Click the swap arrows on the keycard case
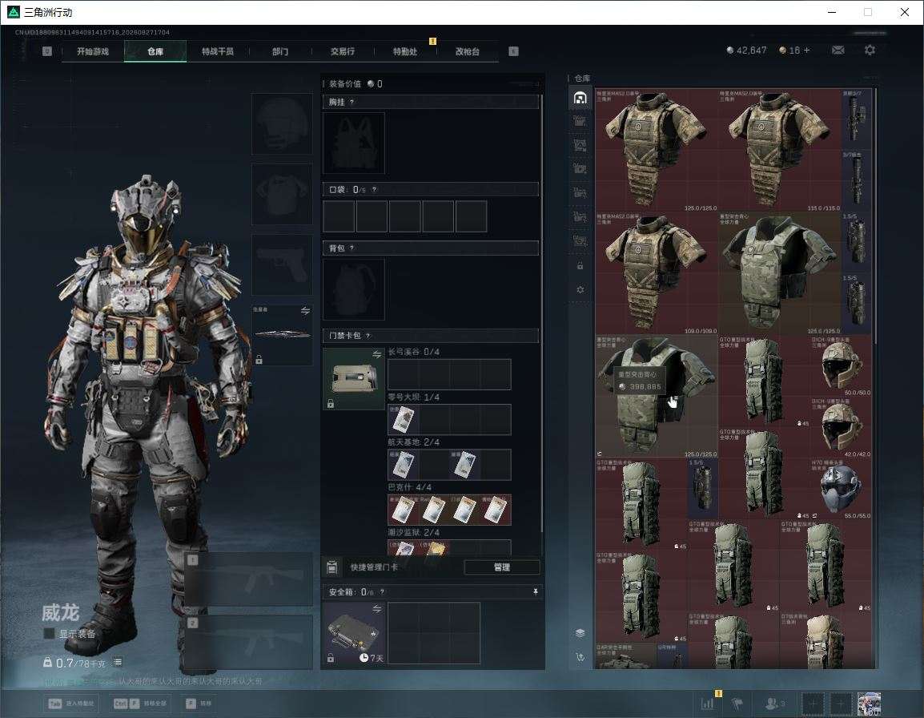The width and height of the screenshot is (924, 718). click(x=376, y=354)
